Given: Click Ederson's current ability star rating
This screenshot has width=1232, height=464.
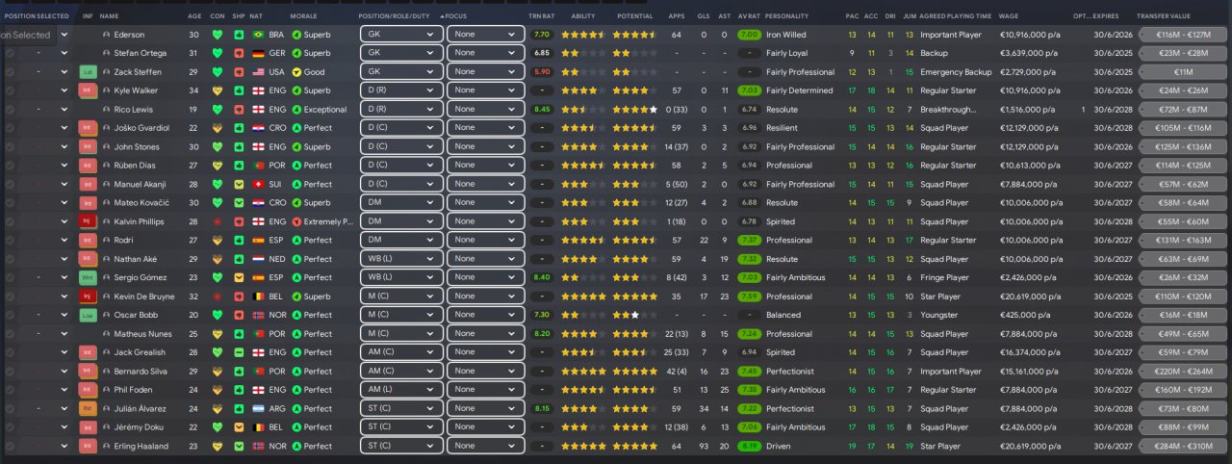Looking at the screenshot, I should click(x=583, y=35).
